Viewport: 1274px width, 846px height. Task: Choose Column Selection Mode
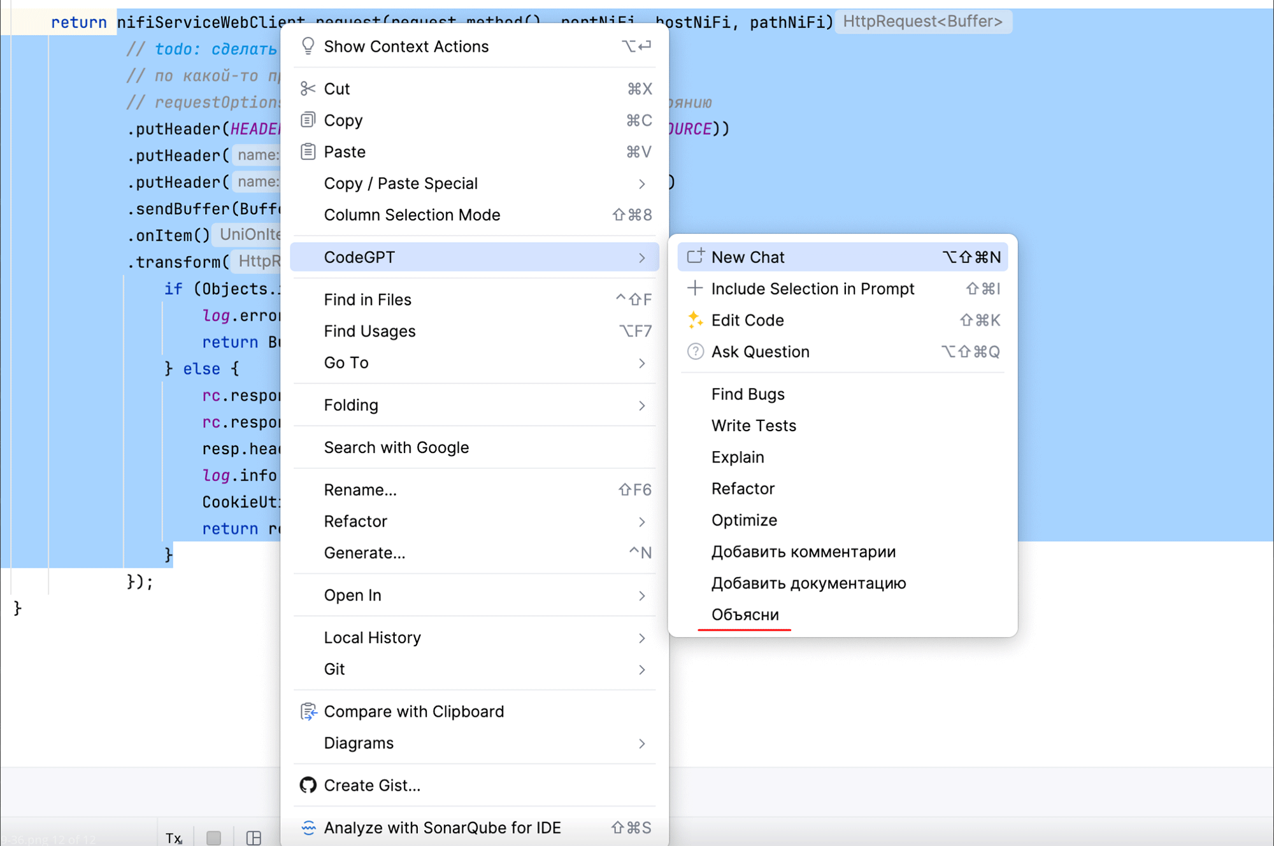[x=412, y=215]
